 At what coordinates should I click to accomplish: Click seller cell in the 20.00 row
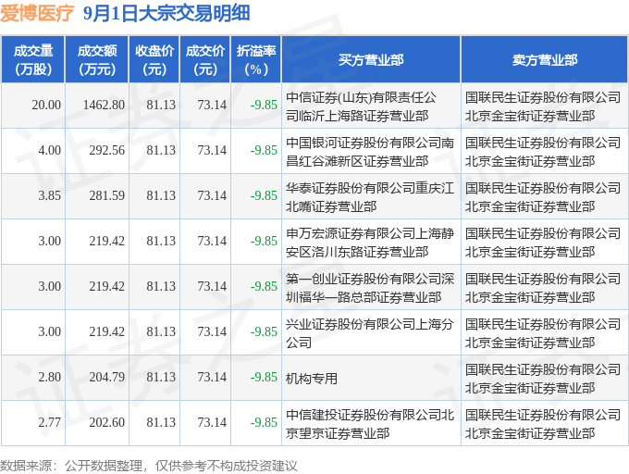click(x=543, y=106)
